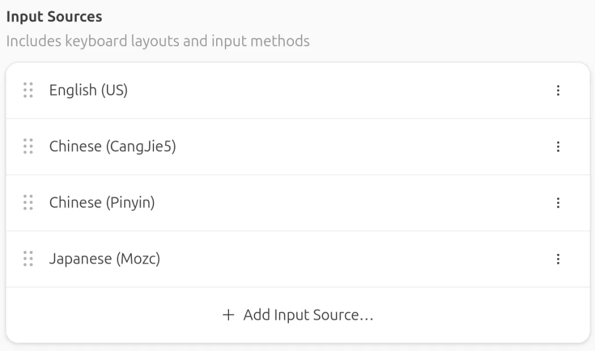
Task: Open the English (US) three-dot menu
Action: point(558,90)
